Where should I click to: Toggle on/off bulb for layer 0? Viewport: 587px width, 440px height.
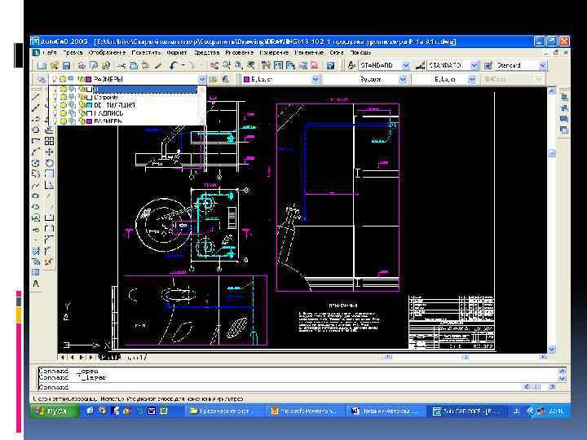click(55, 90)
